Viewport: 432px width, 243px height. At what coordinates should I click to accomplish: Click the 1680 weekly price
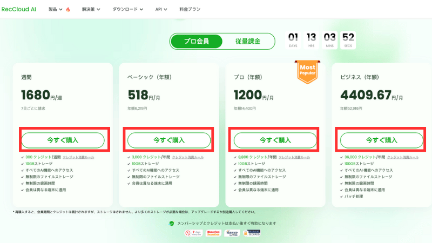click(36, 96)
